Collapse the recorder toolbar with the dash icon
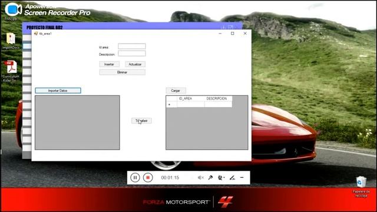 click(x=242, y=178)
